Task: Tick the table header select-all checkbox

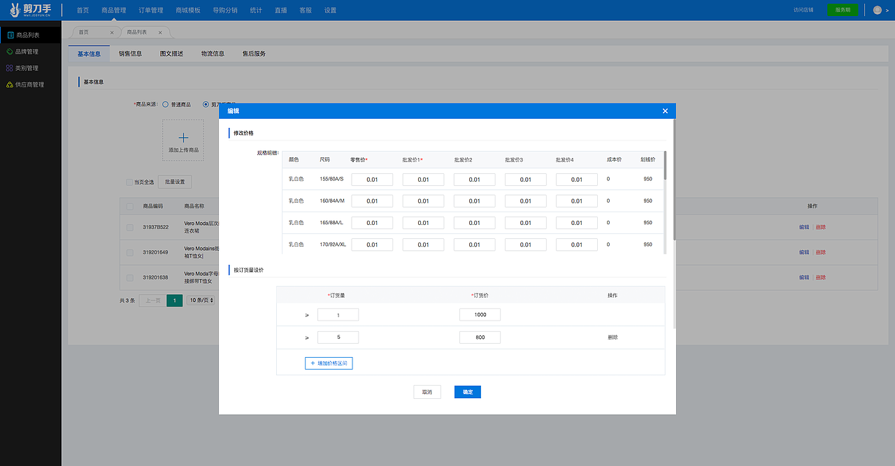Action: tap(129, 206)
